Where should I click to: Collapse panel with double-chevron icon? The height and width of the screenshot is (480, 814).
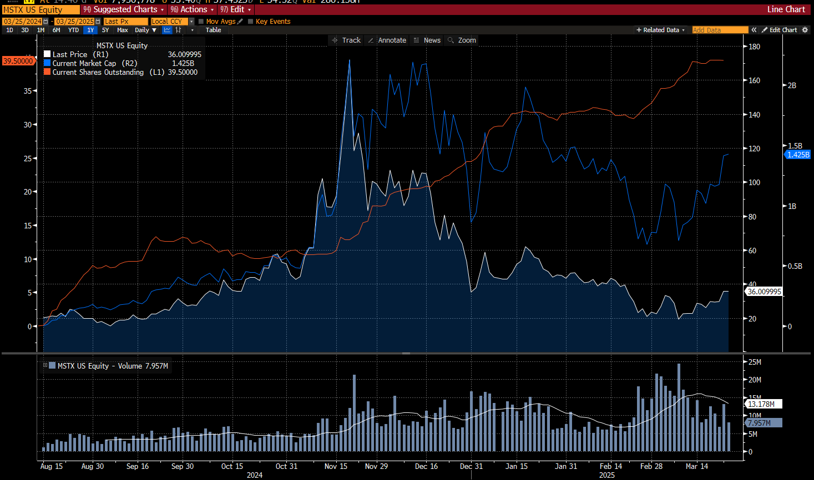754,30
